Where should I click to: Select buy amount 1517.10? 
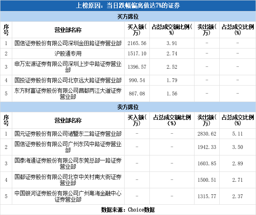click(137, 53)
